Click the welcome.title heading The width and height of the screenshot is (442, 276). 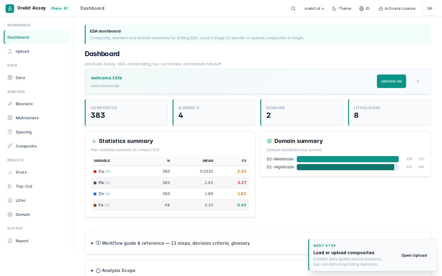tap(107, 78)
